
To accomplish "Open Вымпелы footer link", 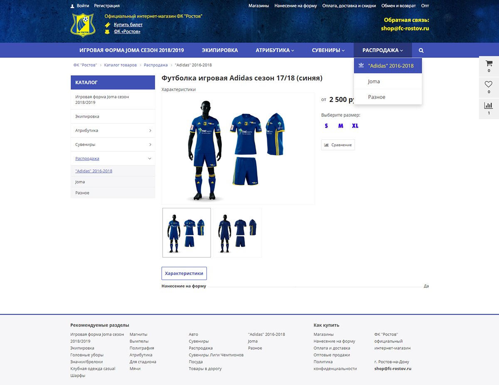I will [x=139, y=341].
